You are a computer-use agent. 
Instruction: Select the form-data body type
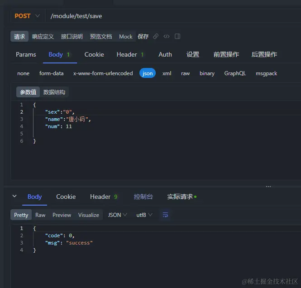pyautogui.click(x=52, y=73)
